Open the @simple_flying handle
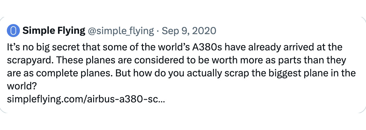 [x=121, y=31]
